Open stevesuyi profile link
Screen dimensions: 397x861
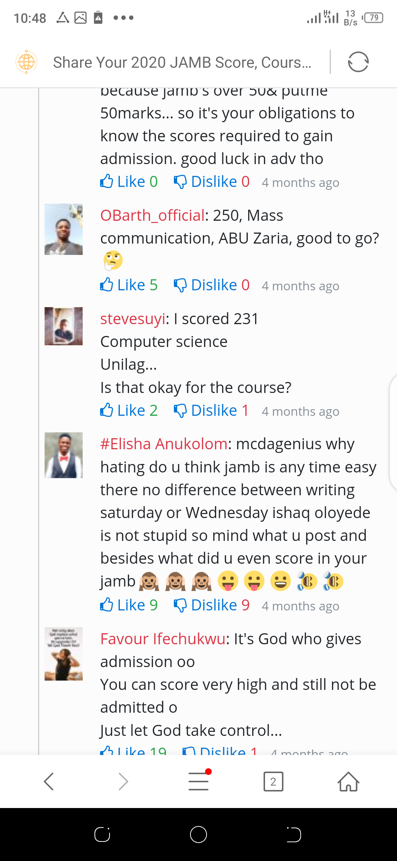133,319
